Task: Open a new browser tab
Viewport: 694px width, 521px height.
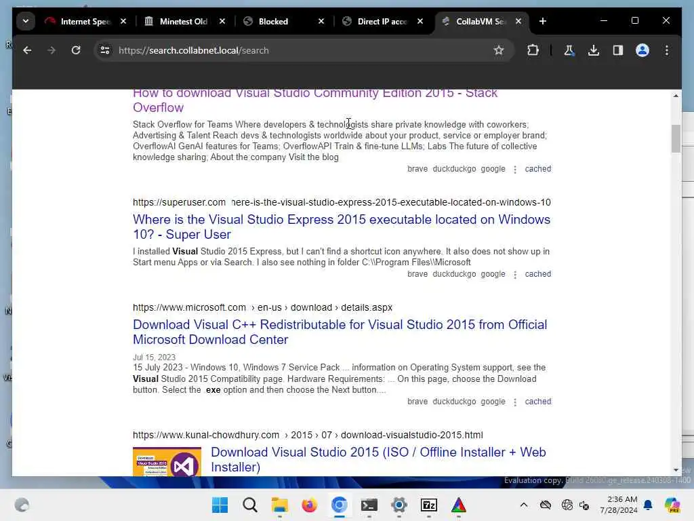Action: coord(543,21)
